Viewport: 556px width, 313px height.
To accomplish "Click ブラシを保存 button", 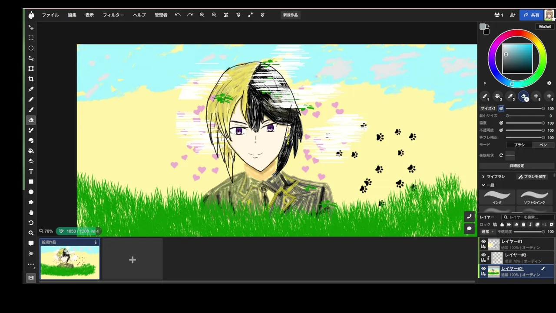I will click(532, 176).
